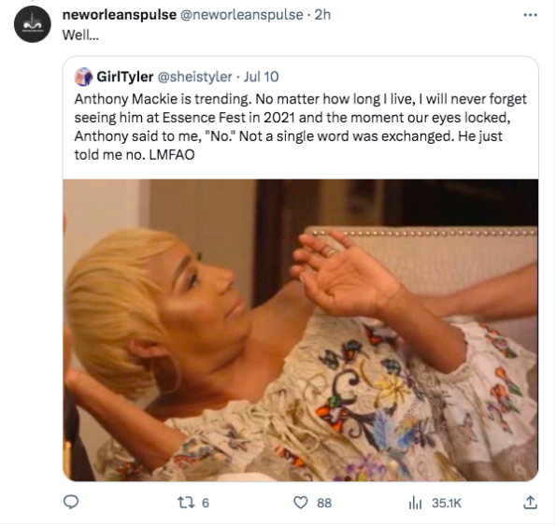Open the @sheistyler handle
The height and width of the screenshot is (526, 556).
tap(194, 77)
